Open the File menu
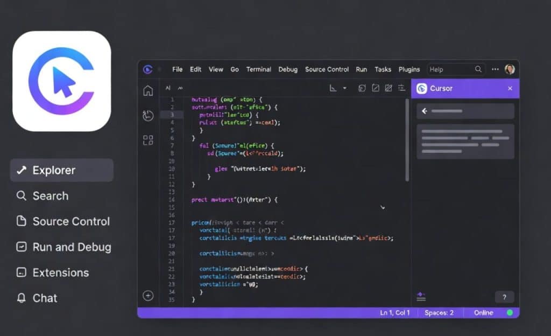This screenshot has width=551, height=336. pos(177,69)
